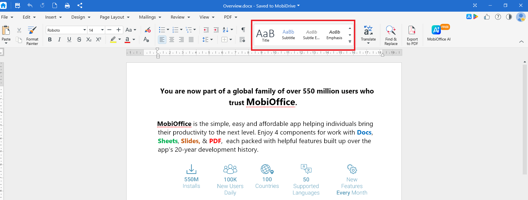Open the Roboto font name dropdown
The image size is (528, 200).
pos(84,30)
